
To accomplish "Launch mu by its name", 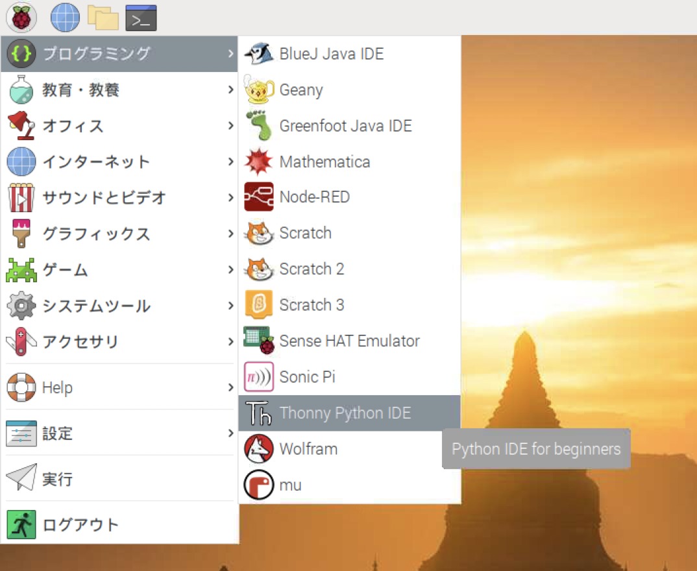I will tap(290, 486).
